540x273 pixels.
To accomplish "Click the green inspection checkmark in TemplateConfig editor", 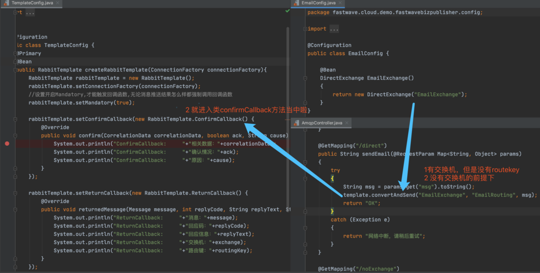I will click(288, 11).
